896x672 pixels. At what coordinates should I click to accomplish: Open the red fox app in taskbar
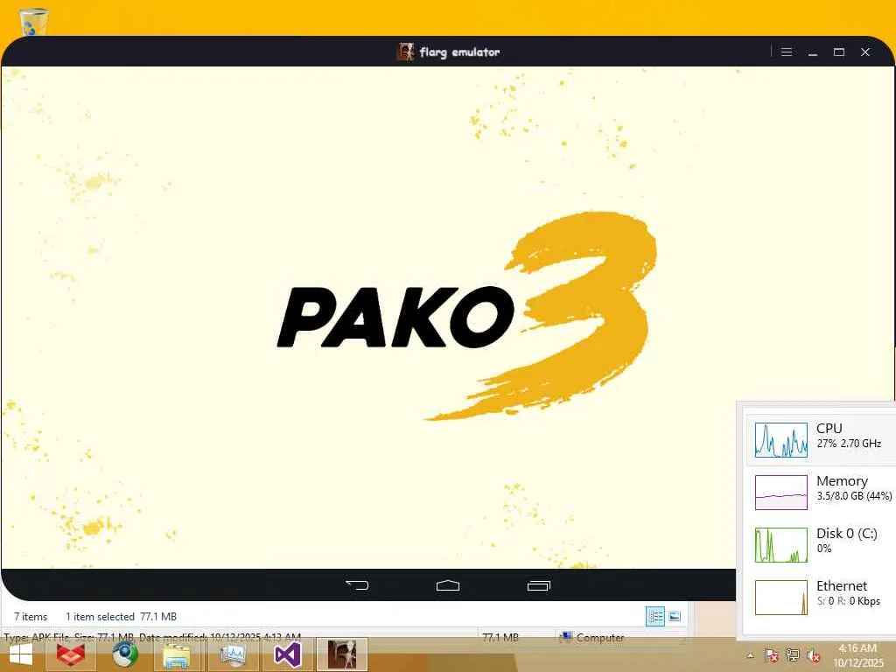pos(71,654)
